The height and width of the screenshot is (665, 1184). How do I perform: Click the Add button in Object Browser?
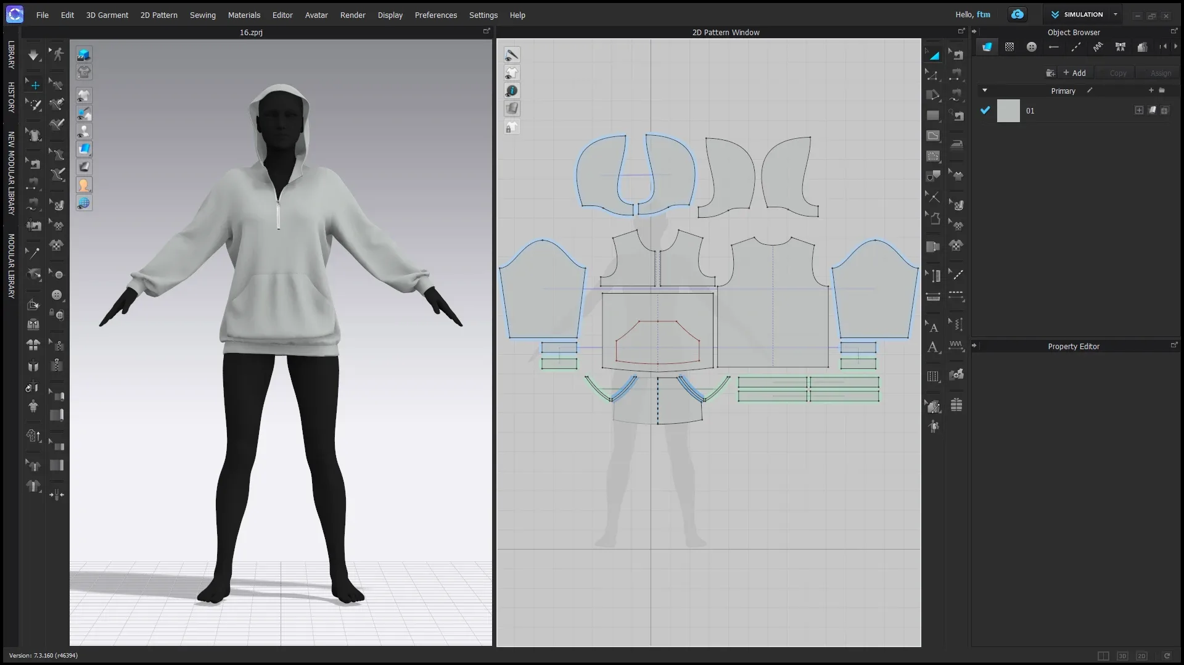pyautogui.click(x=1074, y=73)
